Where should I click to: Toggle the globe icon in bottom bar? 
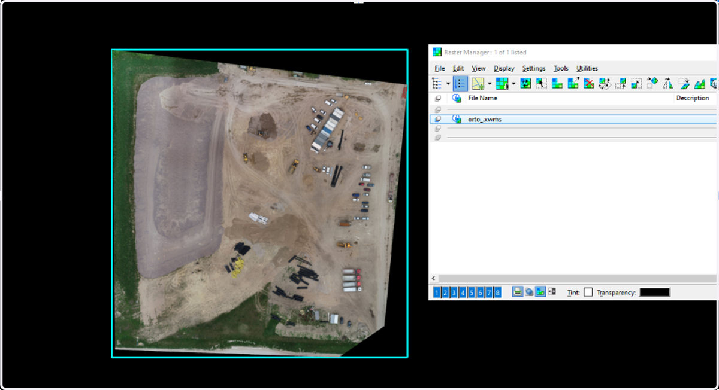[x=529, y=292]
